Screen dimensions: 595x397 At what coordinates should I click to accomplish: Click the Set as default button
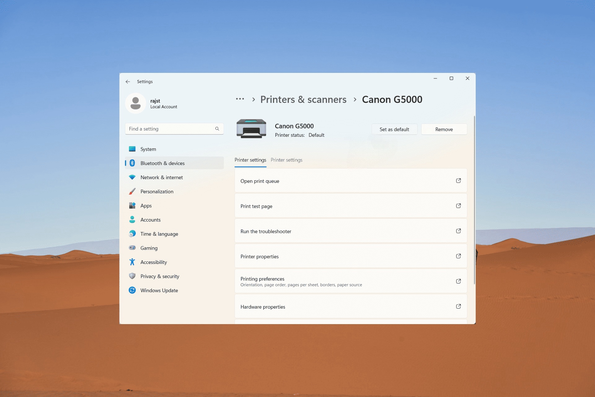coord(394,129)
